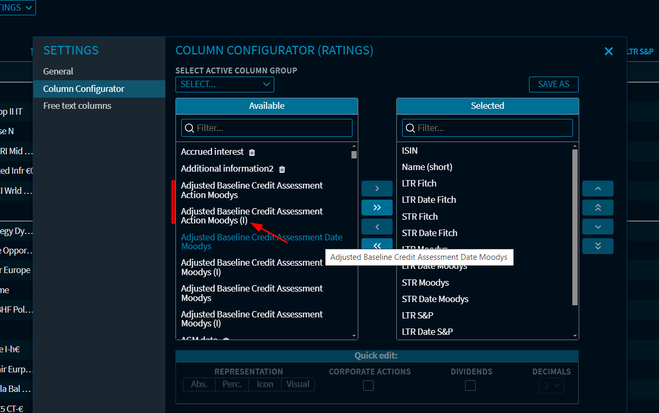Image resolution: width=659 pixels, height=413 pixels.
Task: Move selected column up one position
Action: click(598, 189)
